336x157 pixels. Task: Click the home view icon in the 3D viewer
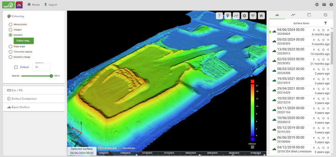pos(262,16)
